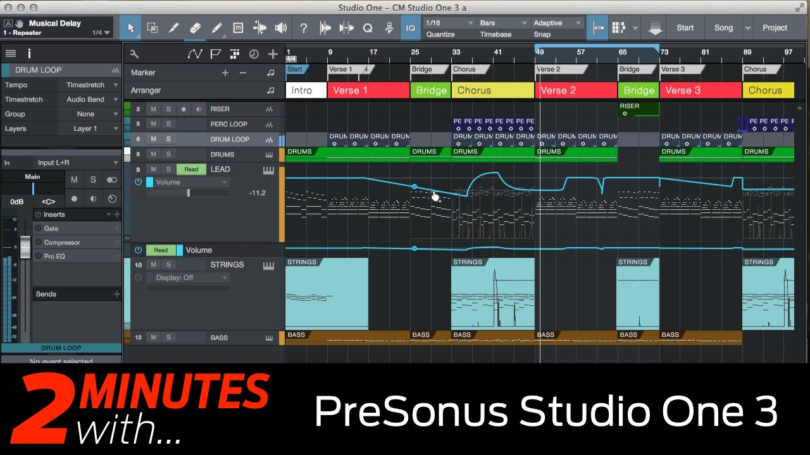Add an insert effect with plus
The width and height of the screenshot is (810, 455).
point(116,215)
